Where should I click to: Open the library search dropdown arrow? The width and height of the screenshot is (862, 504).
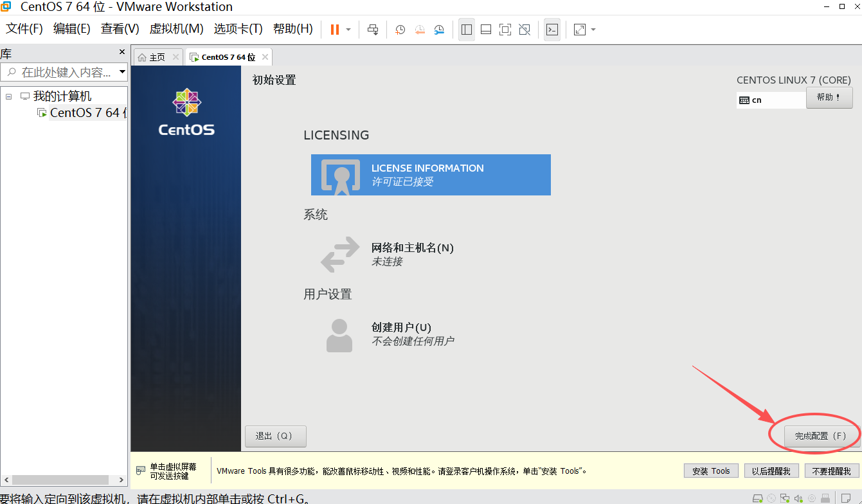[122, 72]
